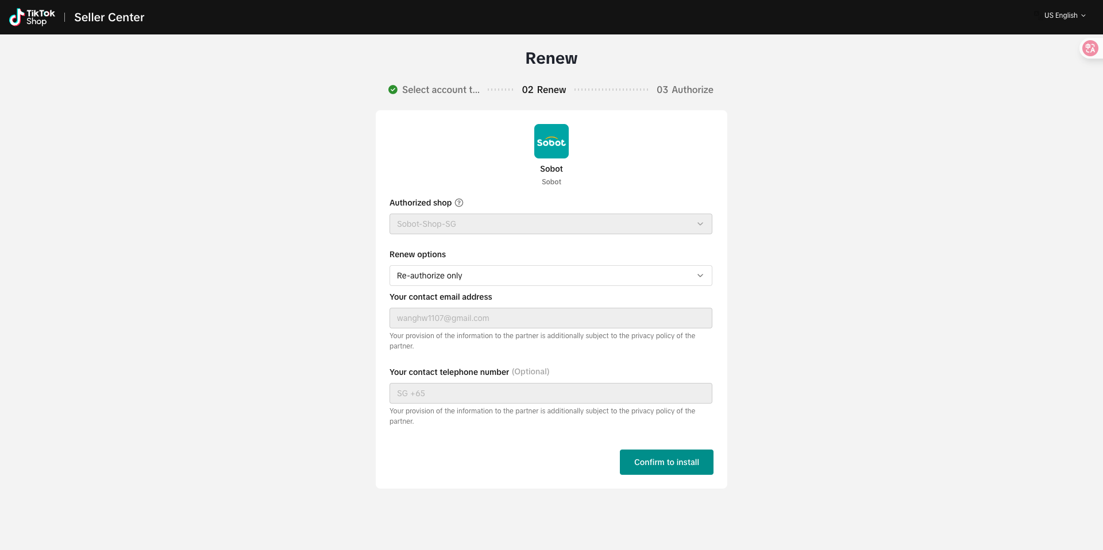The height and width of the screenshot is (550, 1103).
Task: Focus the SG +65 telephone number field
Action: (x=550, y=393)
